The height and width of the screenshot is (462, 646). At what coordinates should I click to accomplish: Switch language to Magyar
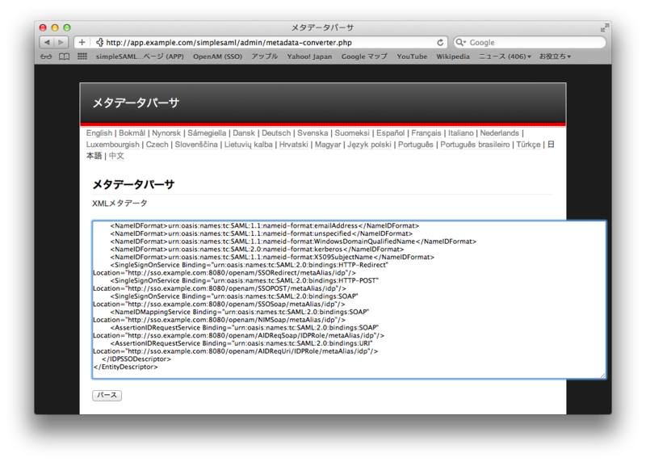[x=328, y=145]
